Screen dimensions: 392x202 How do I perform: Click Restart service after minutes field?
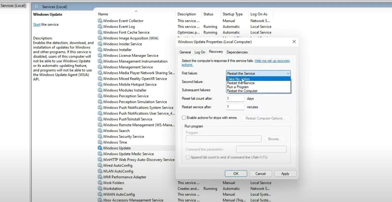coord(235,107)
